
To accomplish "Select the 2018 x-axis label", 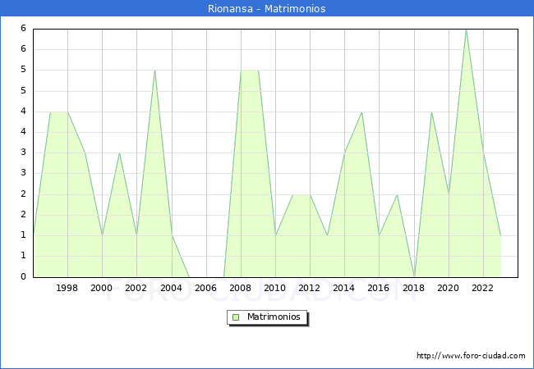I will pos(413,288).
